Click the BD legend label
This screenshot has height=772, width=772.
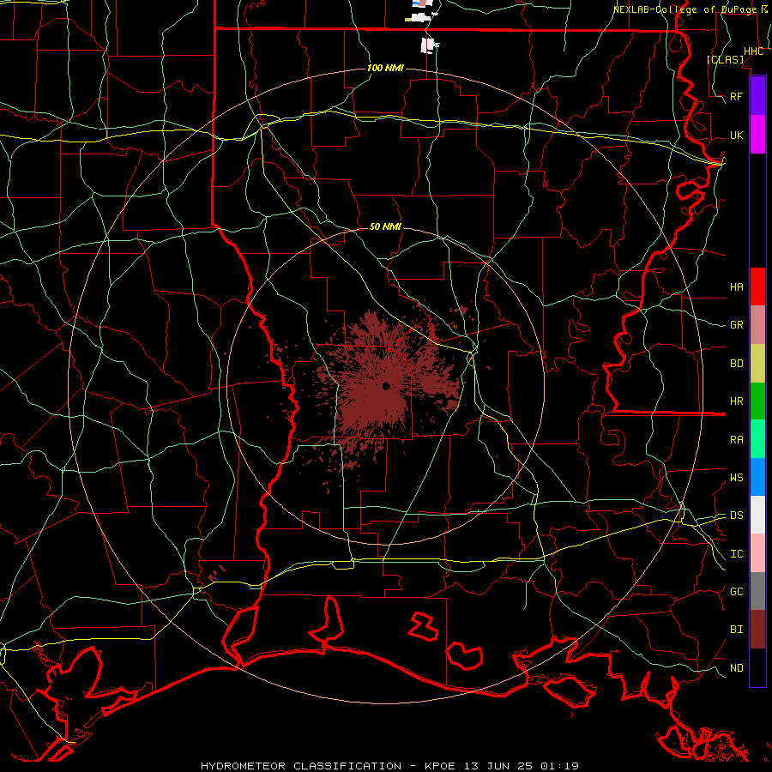(x=737, y=364)
